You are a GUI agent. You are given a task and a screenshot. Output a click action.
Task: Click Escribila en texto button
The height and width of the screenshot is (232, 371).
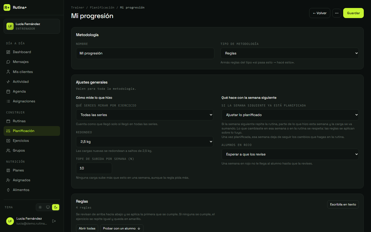[x=343, y=204]
